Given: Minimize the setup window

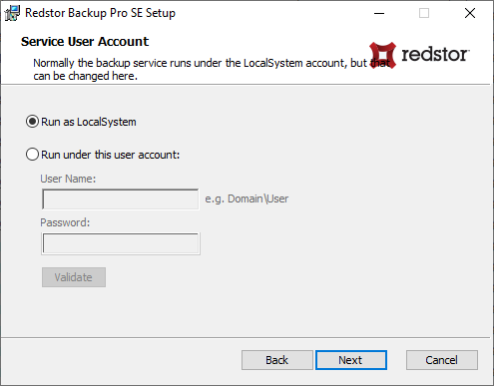Looking at the screenshot, I should (x=379, y=13).
